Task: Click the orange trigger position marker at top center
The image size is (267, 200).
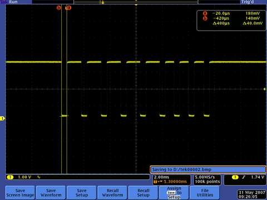Action: pos(136,4)
